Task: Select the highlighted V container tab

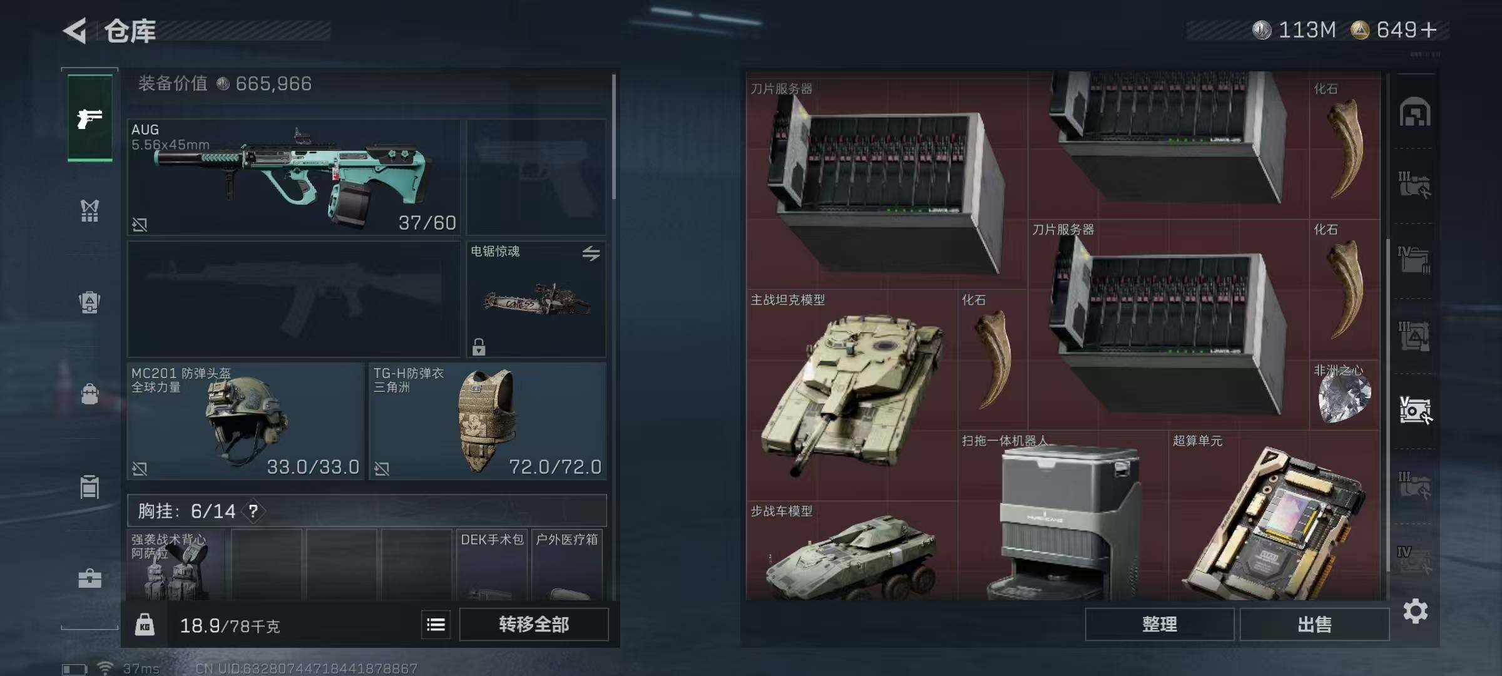Action: point(1415,411)
